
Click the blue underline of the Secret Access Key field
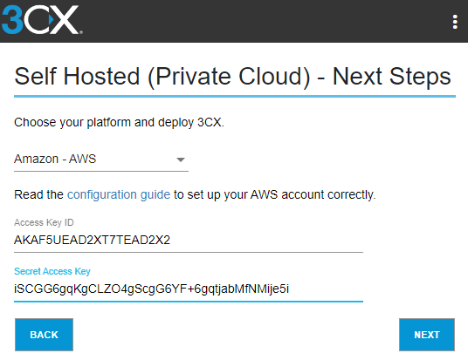[x=189, y=302]
